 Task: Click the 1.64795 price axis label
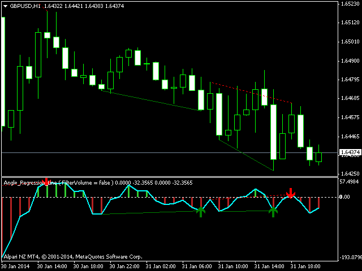[x=350, y=80]
